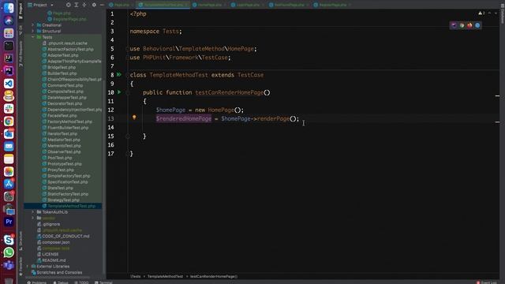The height and width of the screenshot is (284, 505).
Task: Click TemplateMethodTest in the breadcrumb bar
Action: (x=165, y=276)
